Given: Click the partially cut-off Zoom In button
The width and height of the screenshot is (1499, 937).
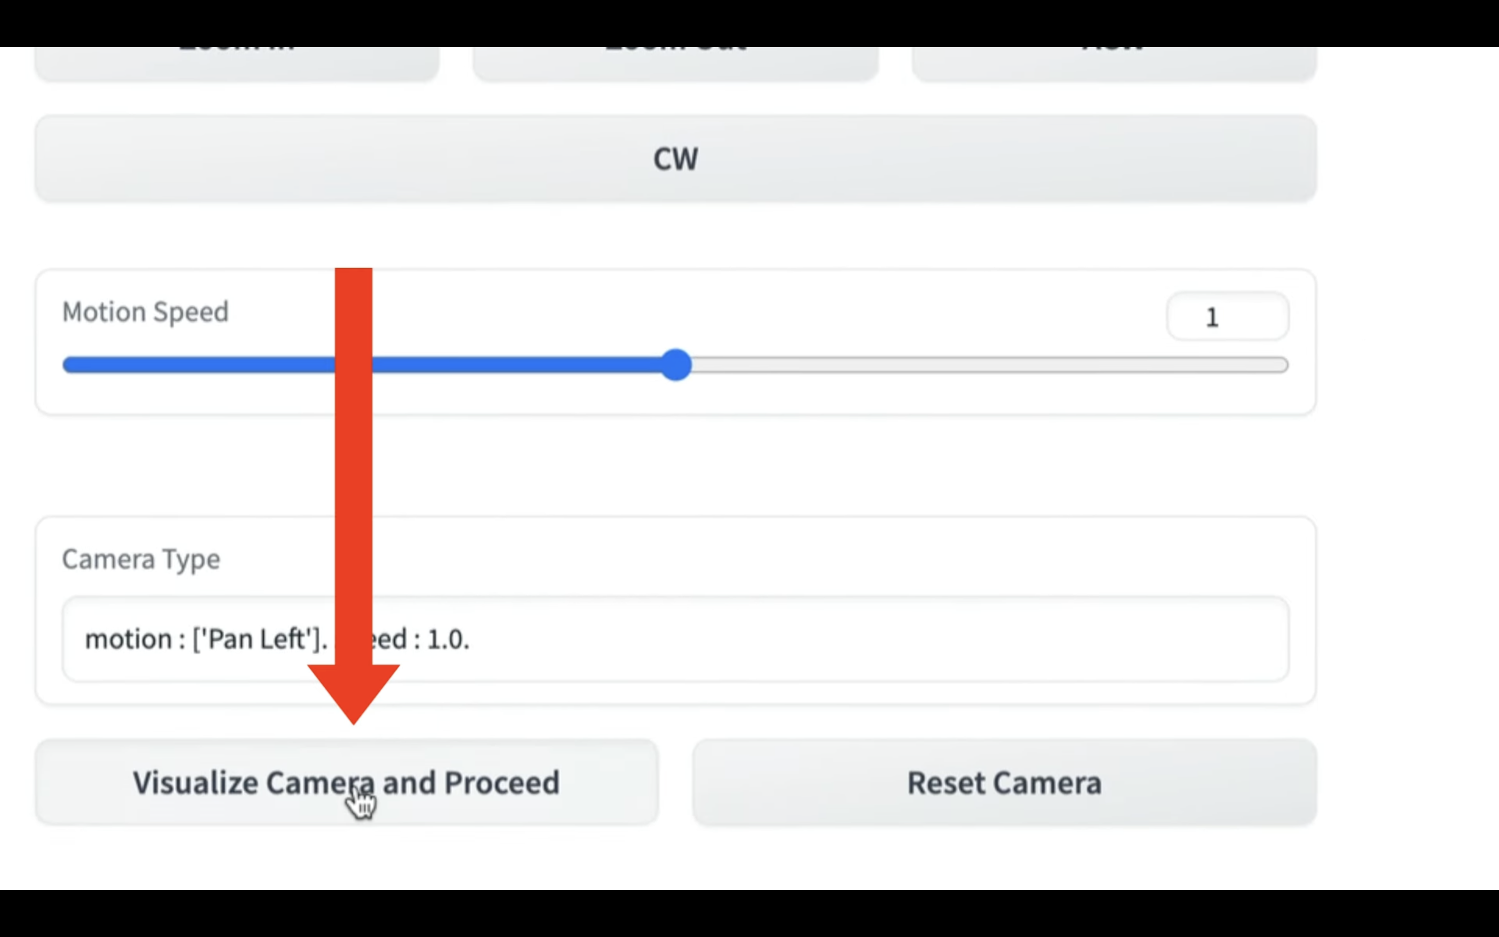Looking at the screenshot, I should click(237, 63).
